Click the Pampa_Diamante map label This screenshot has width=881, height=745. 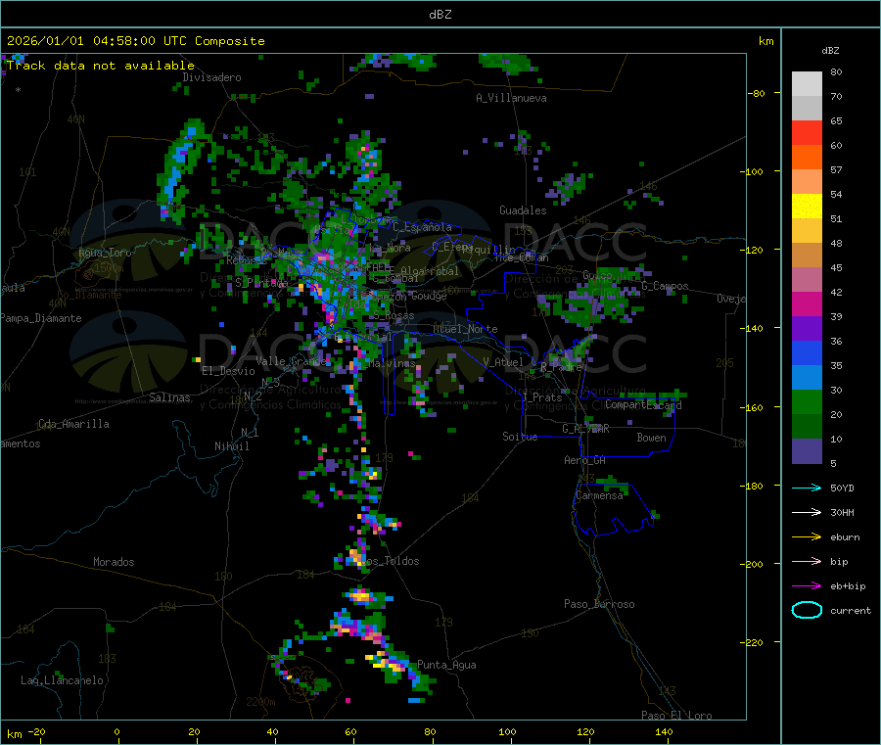(41, 318)
